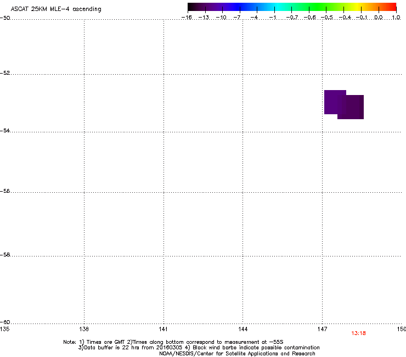The width and height of the screenshot is (406, 357).
Task: Click the color bar gradient legend
Action: coord(292,7)
